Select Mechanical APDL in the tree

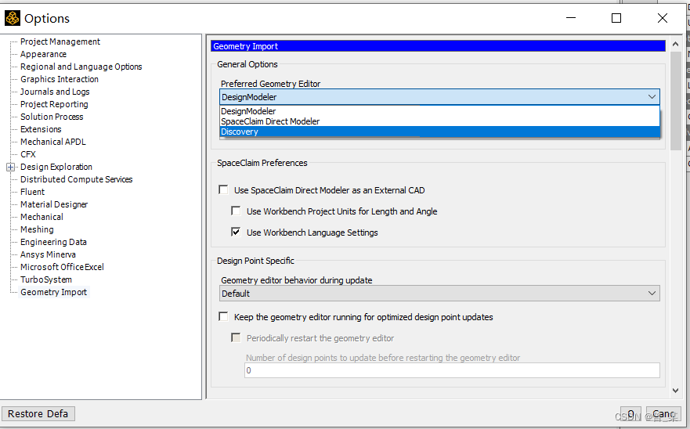click(52, 142)
